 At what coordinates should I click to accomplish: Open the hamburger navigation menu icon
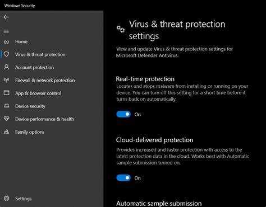coord(6,31)
